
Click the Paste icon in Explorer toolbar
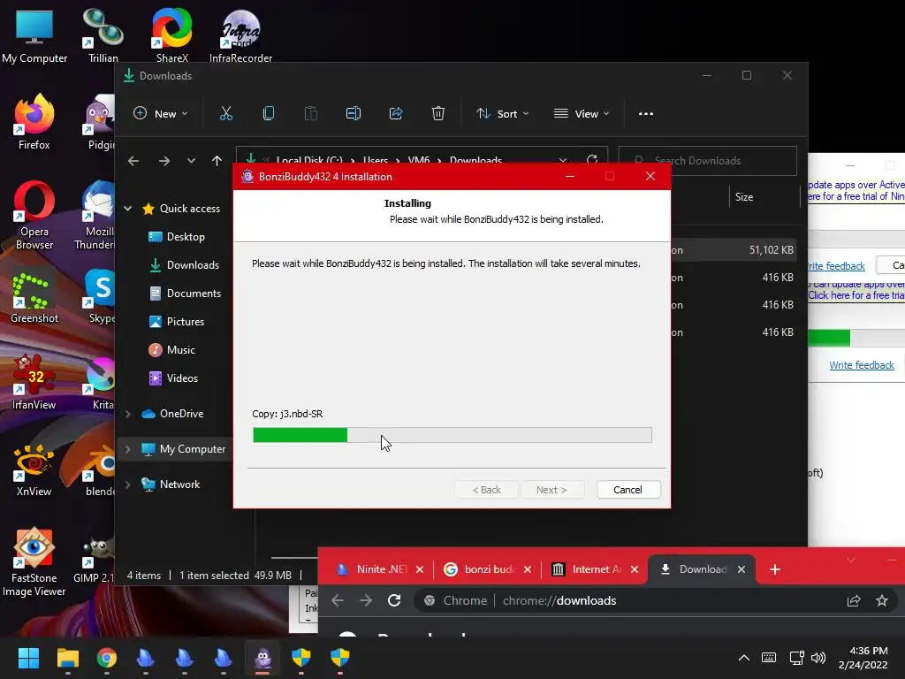tap(310, 114)
